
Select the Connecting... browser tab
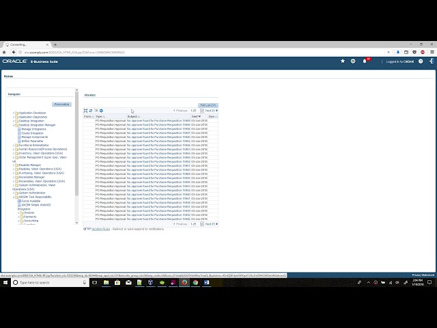click(27, 44)
